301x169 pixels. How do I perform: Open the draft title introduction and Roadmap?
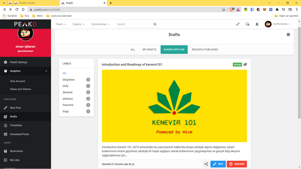(132, 65)
